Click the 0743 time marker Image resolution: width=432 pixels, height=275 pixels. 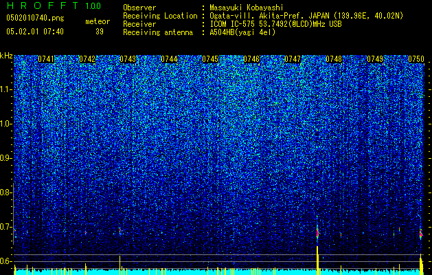pyautogui.click(x=128, y=59)
